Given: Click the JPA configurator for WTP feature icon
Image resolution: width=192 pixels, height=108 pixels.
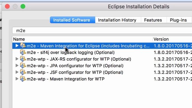Looking at the screenshot, I should (23, 65).
